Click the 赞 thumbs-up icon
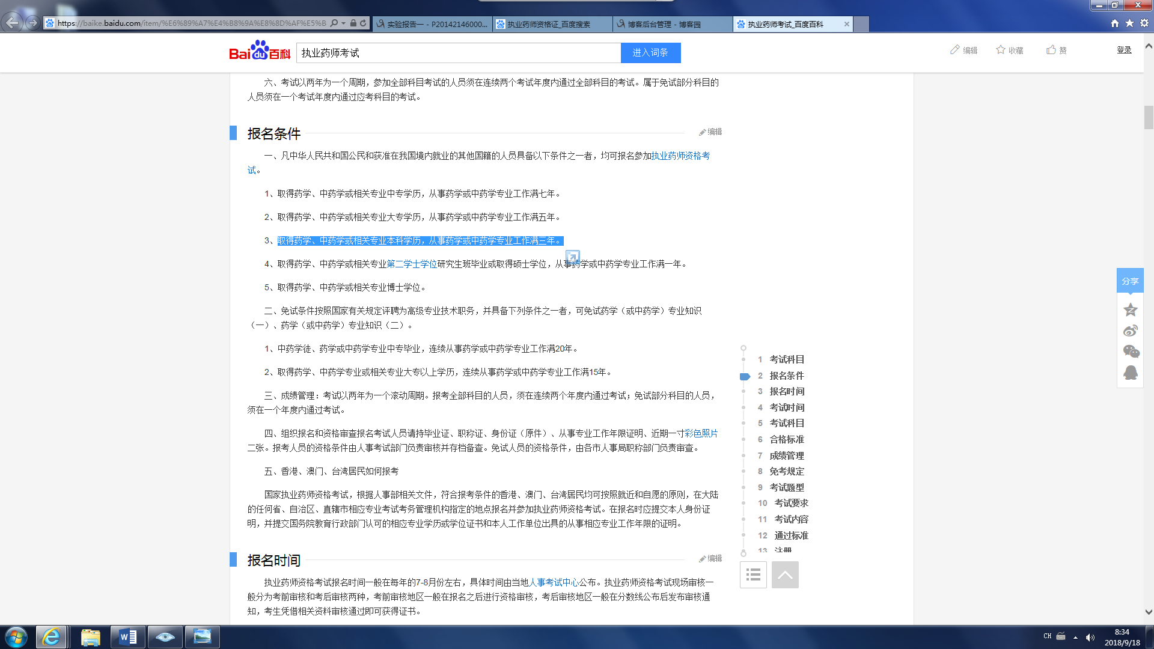This screenshot has width=1154, height=649. (1051, 50)
